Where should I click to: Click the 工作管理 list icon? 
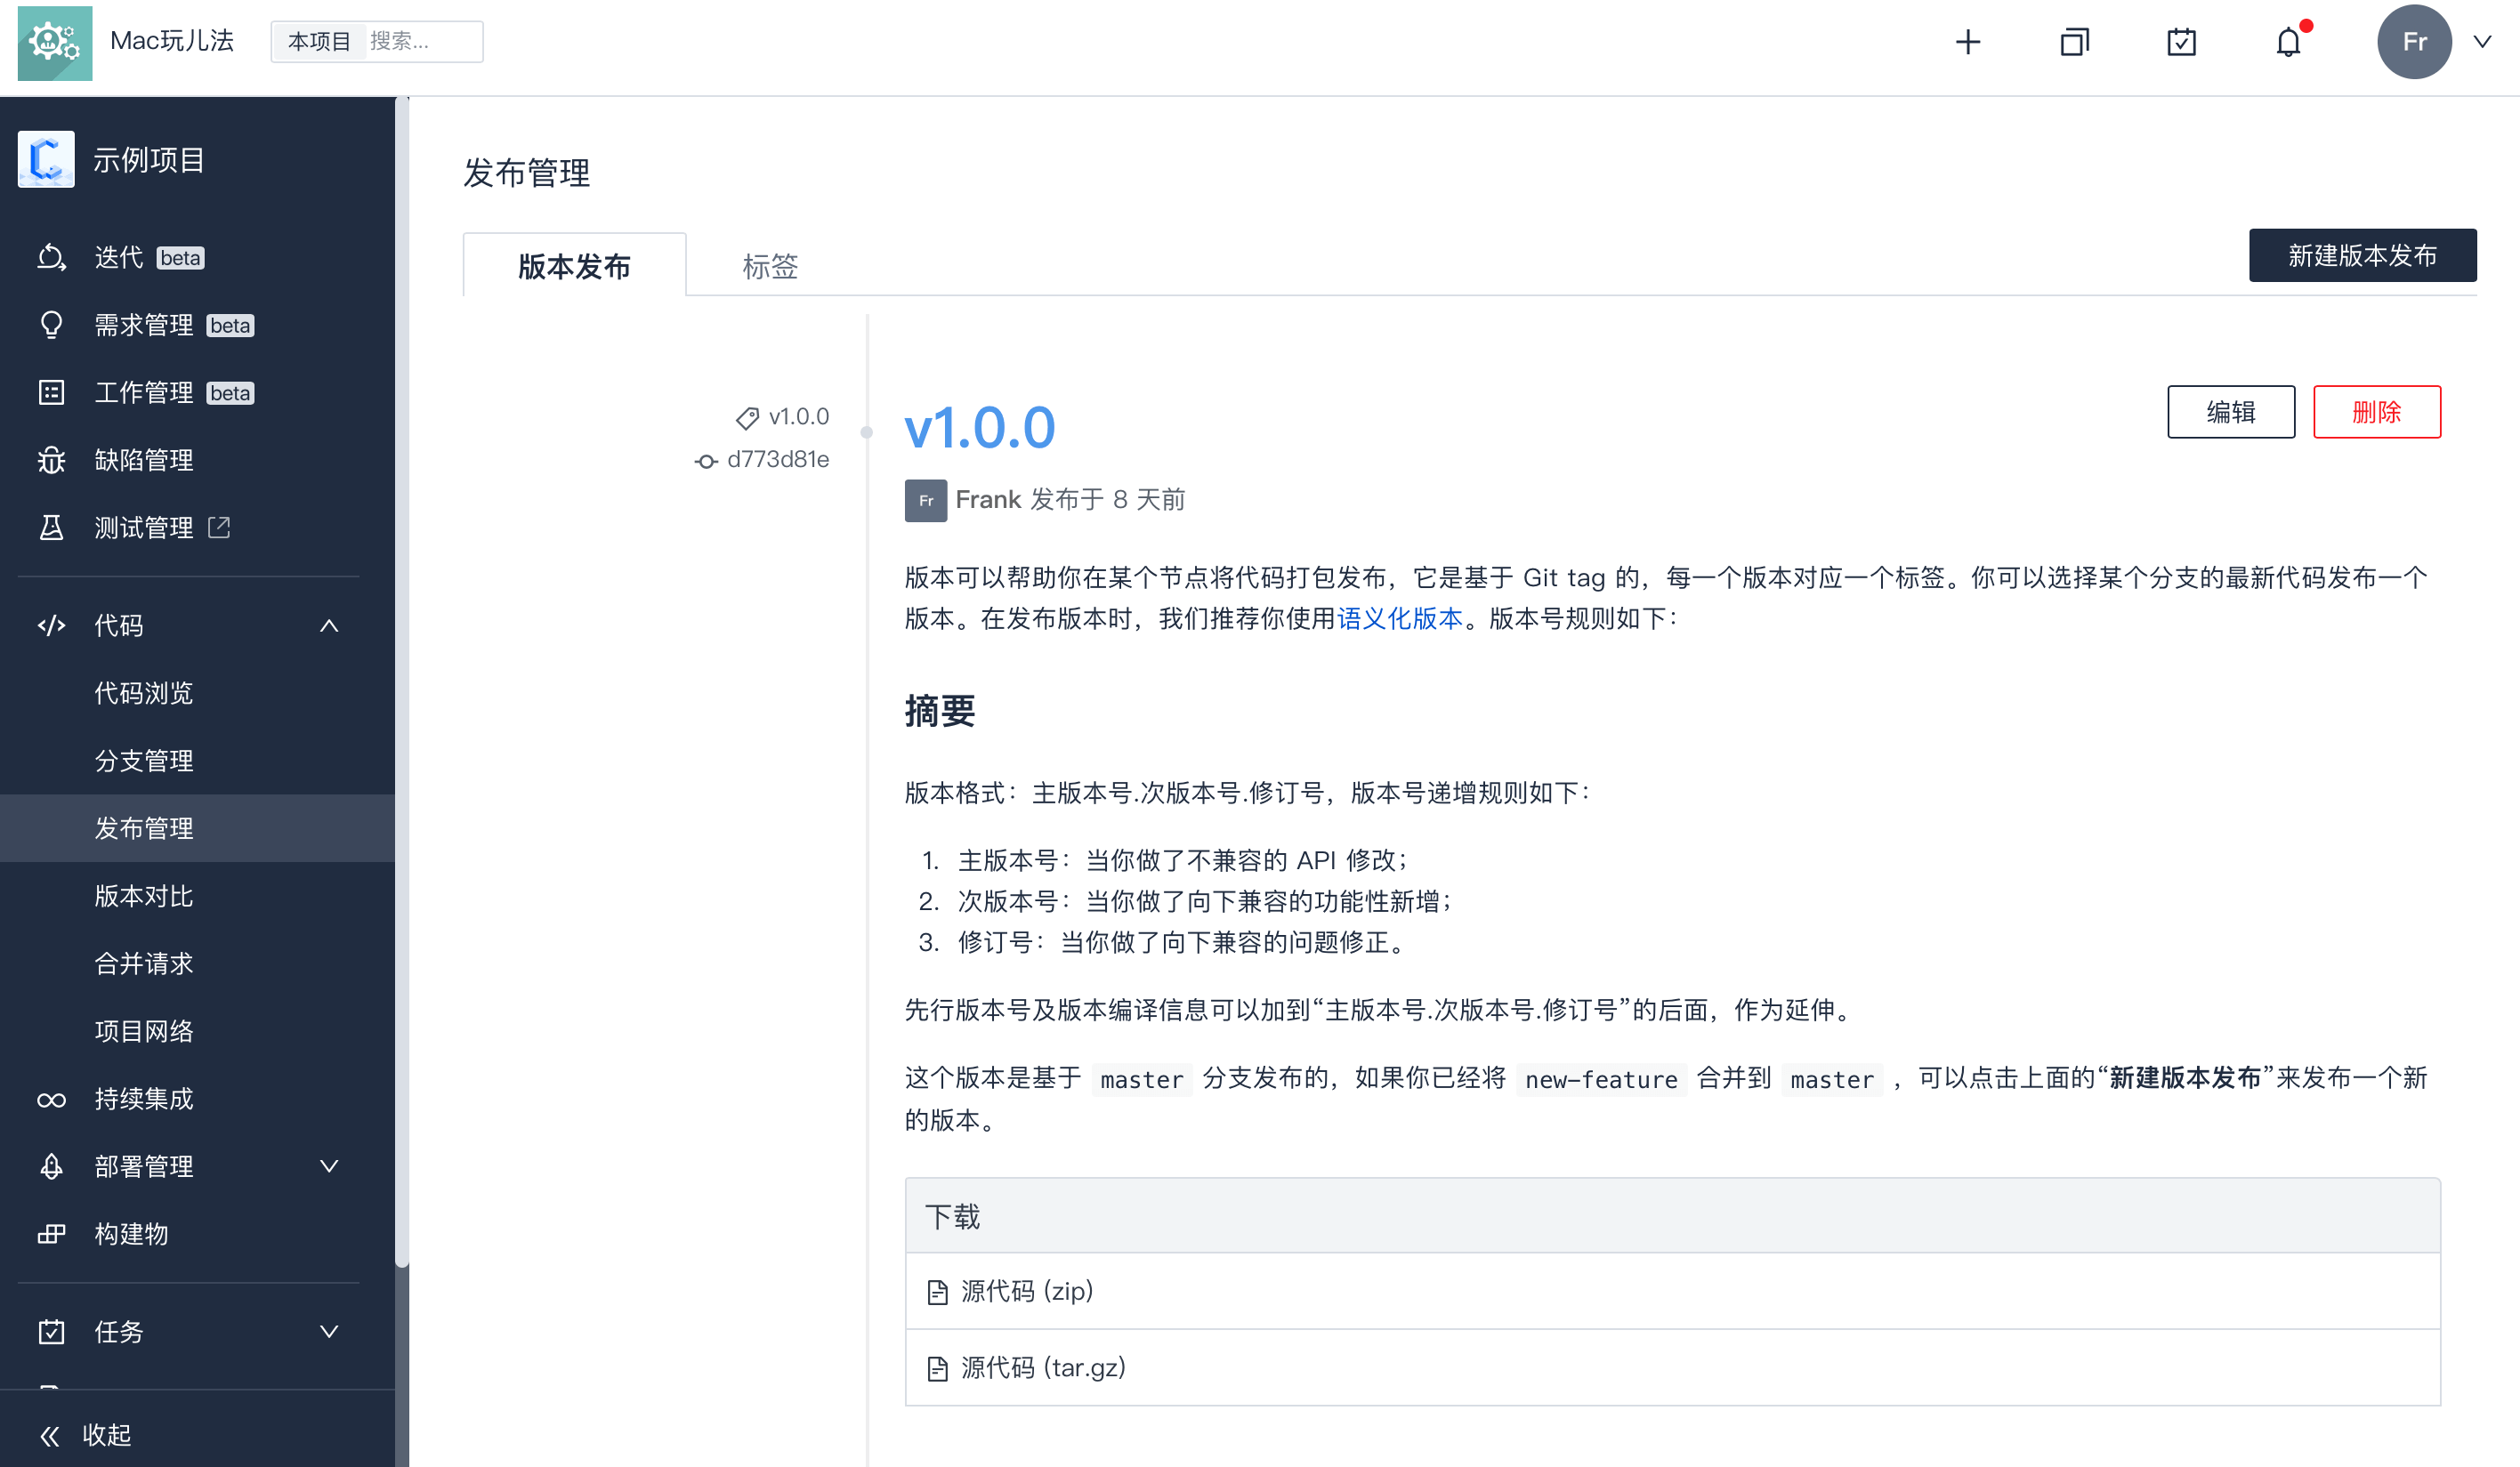click(x=51, y=393)
